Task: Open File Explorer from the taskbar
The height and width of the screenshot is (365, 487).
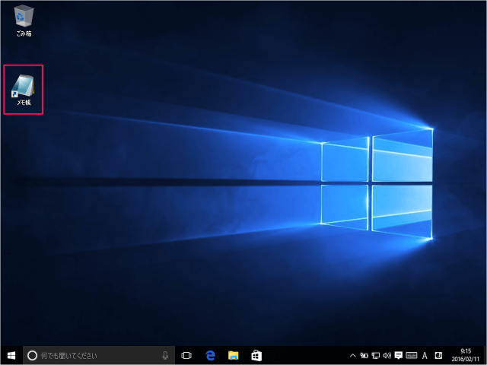Action: click(234, 356)
